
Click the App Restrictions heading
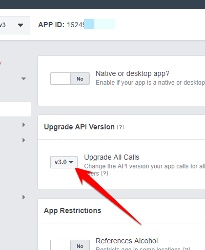[72, 210]
